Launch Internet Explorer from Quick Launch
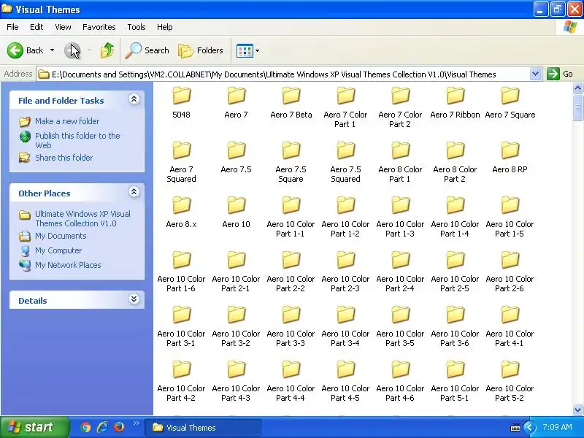 click(102, 427)
